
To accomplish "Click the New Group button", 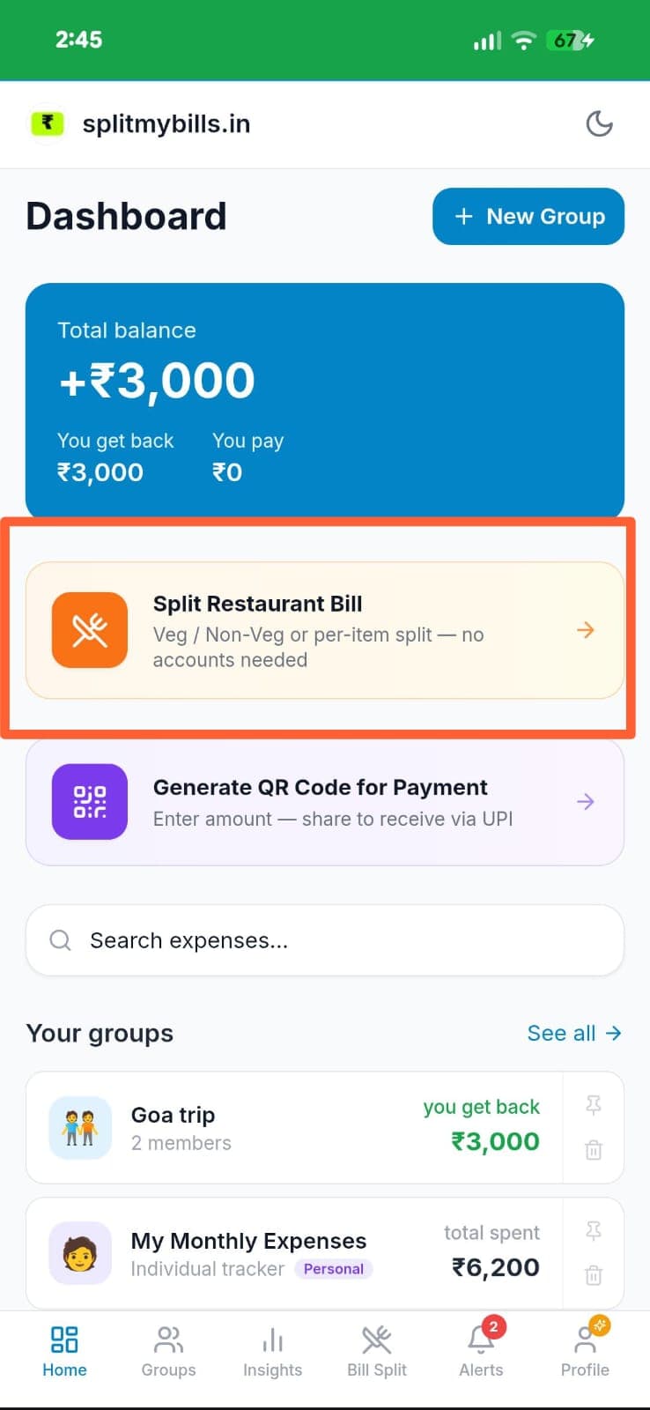I will tap(528, 216).
